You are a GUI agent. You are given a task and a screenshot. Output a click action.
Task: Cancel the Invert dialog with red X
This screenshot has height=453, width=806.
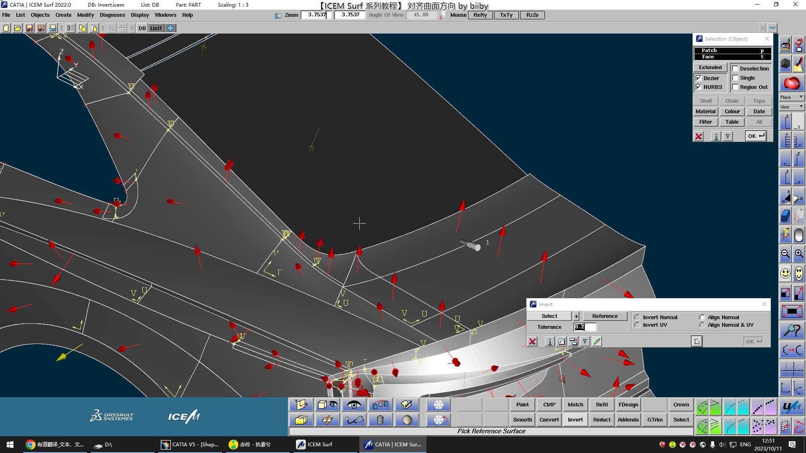[532, 341]
